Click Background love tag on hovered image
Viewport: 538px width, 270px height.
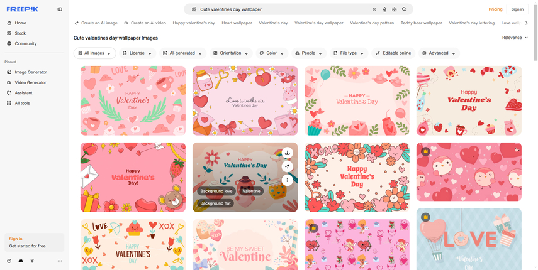[216, 191]
